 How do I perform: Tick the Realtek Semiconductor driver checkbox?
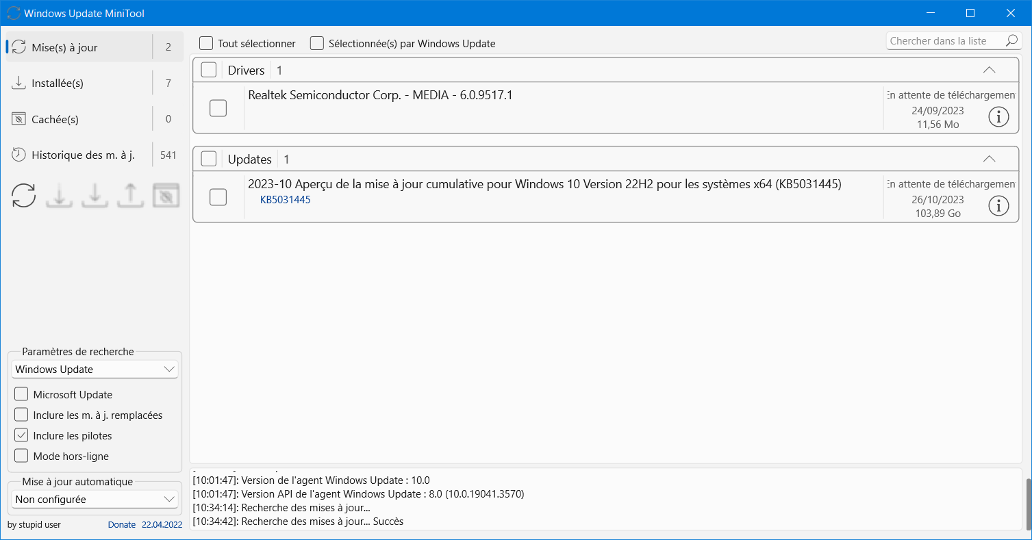tap(218, 108)
